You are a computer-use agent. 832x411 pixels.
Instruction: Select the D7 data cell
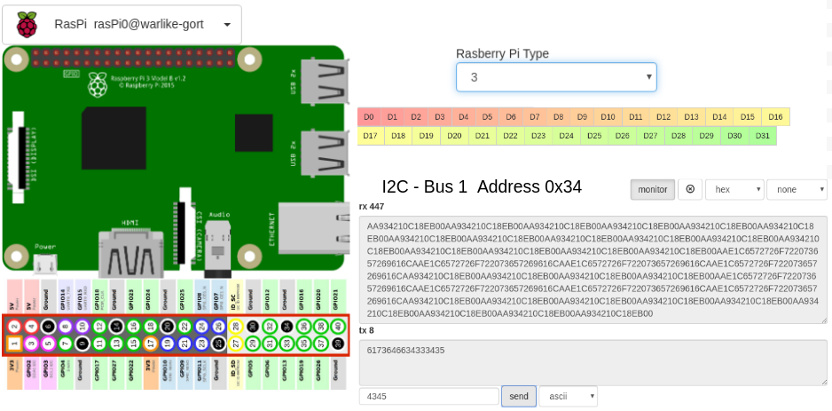(x=535, y=117)
